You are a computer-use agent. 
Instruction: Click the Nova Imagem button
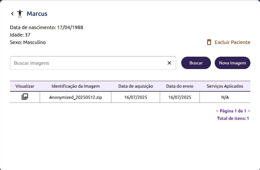tap(232, 63)
